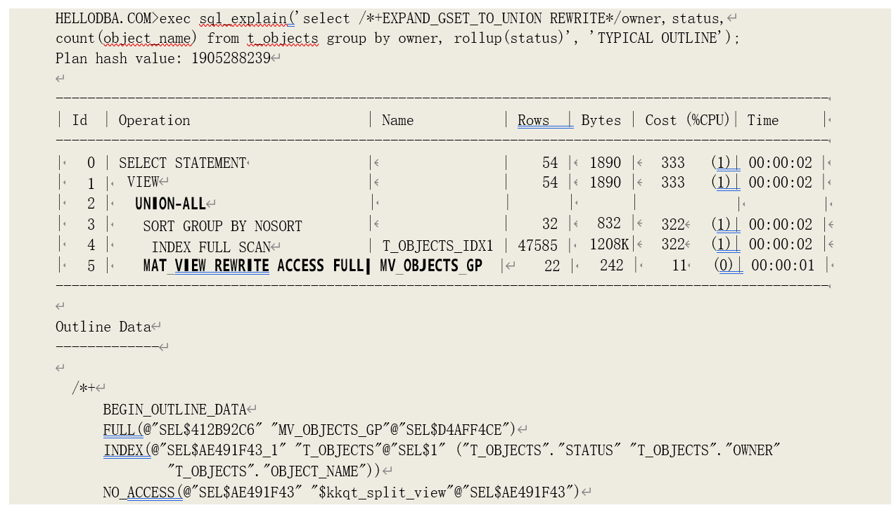The image size is (896, 510).
Task: Click the INDEX FULL SCAN operation
Action: [211, 247]
